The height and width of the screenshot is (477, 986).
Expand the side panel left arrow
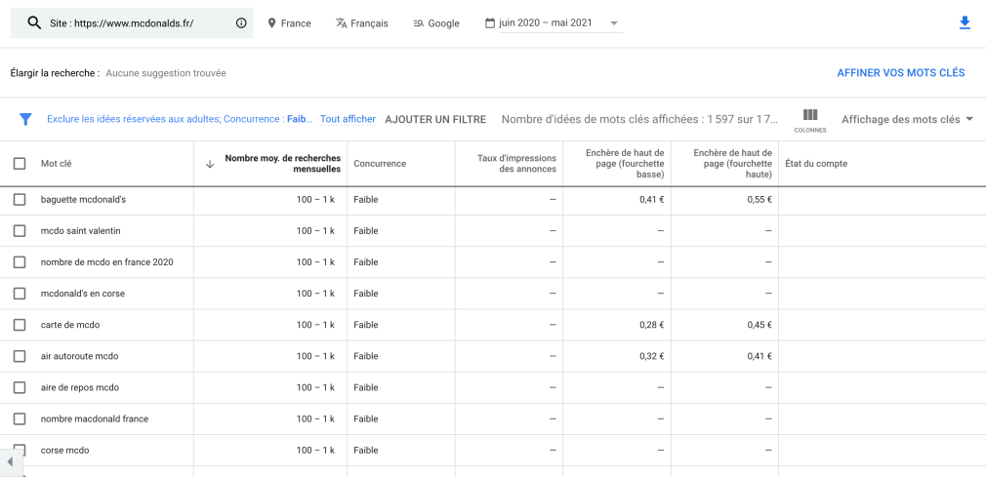10,462
